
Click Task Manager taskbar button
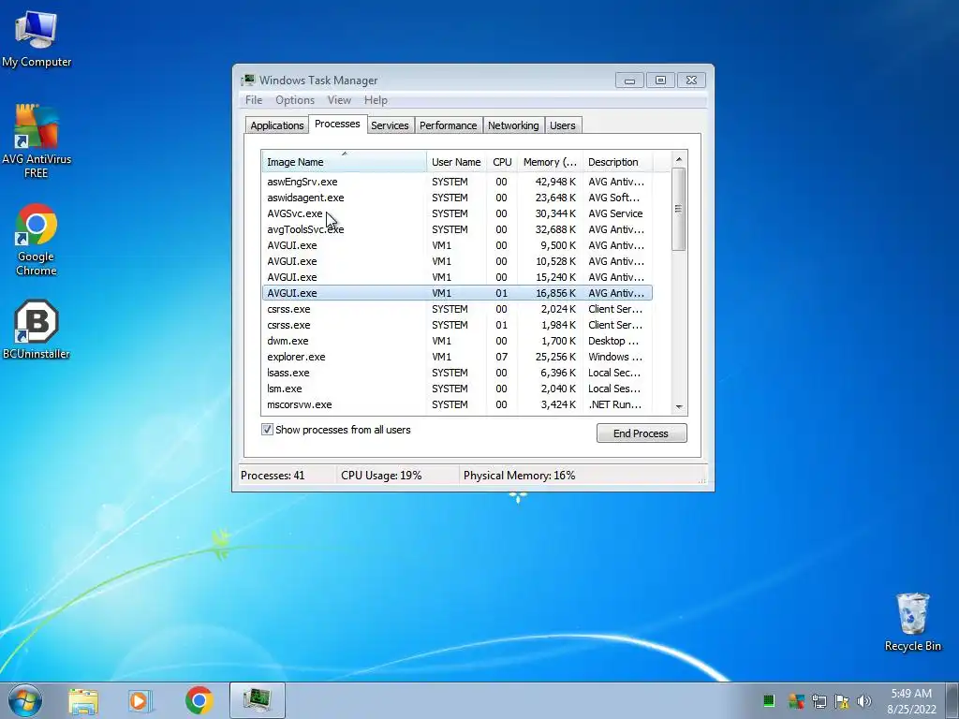[258, 700]
